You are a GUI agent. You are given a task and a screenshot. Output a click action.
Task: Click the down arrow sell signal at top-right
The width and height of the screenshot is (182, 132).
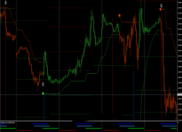tap(161, 6)
